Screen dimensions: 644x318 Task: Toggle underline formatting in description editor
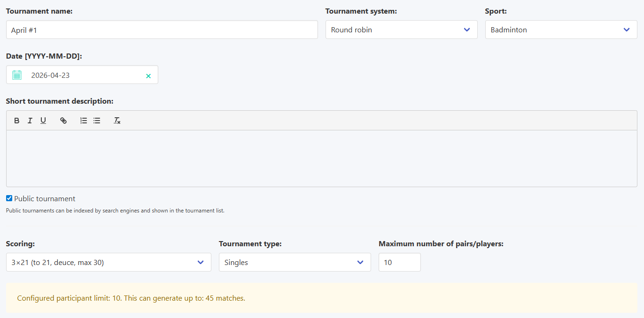[43, 121]
